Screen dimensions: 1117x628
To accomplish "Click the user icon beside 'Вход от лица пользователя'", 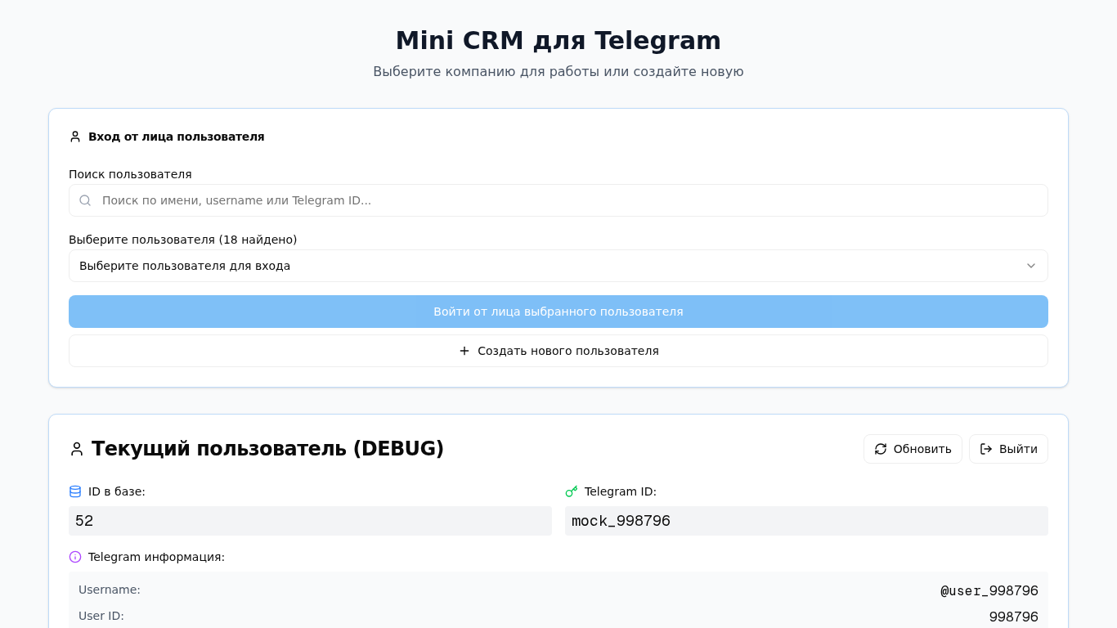I will [x=75, y=137].
